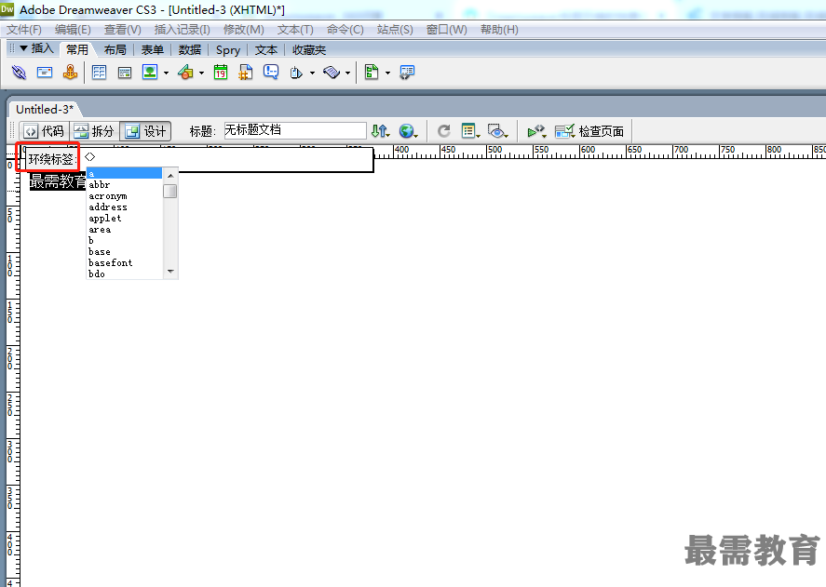This screenshot has height=587, width=826.
Task: Open the 插入记录(I) menu
Action: click(182, 30)
